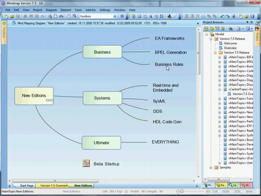Select the Overview diagram in the tree
This screenshot has width=261, height=196.
point(230,48)
